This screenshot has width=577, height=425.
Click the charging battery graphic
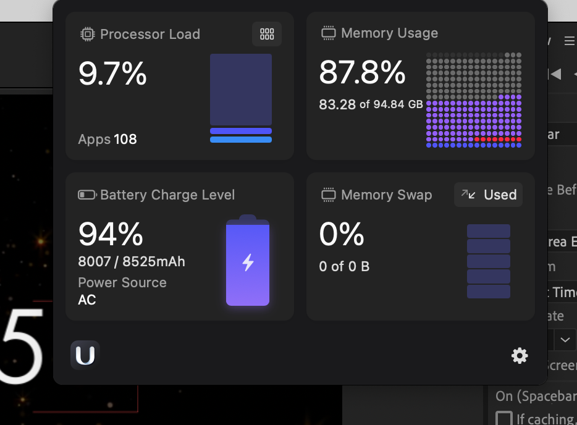click(248, 262)
